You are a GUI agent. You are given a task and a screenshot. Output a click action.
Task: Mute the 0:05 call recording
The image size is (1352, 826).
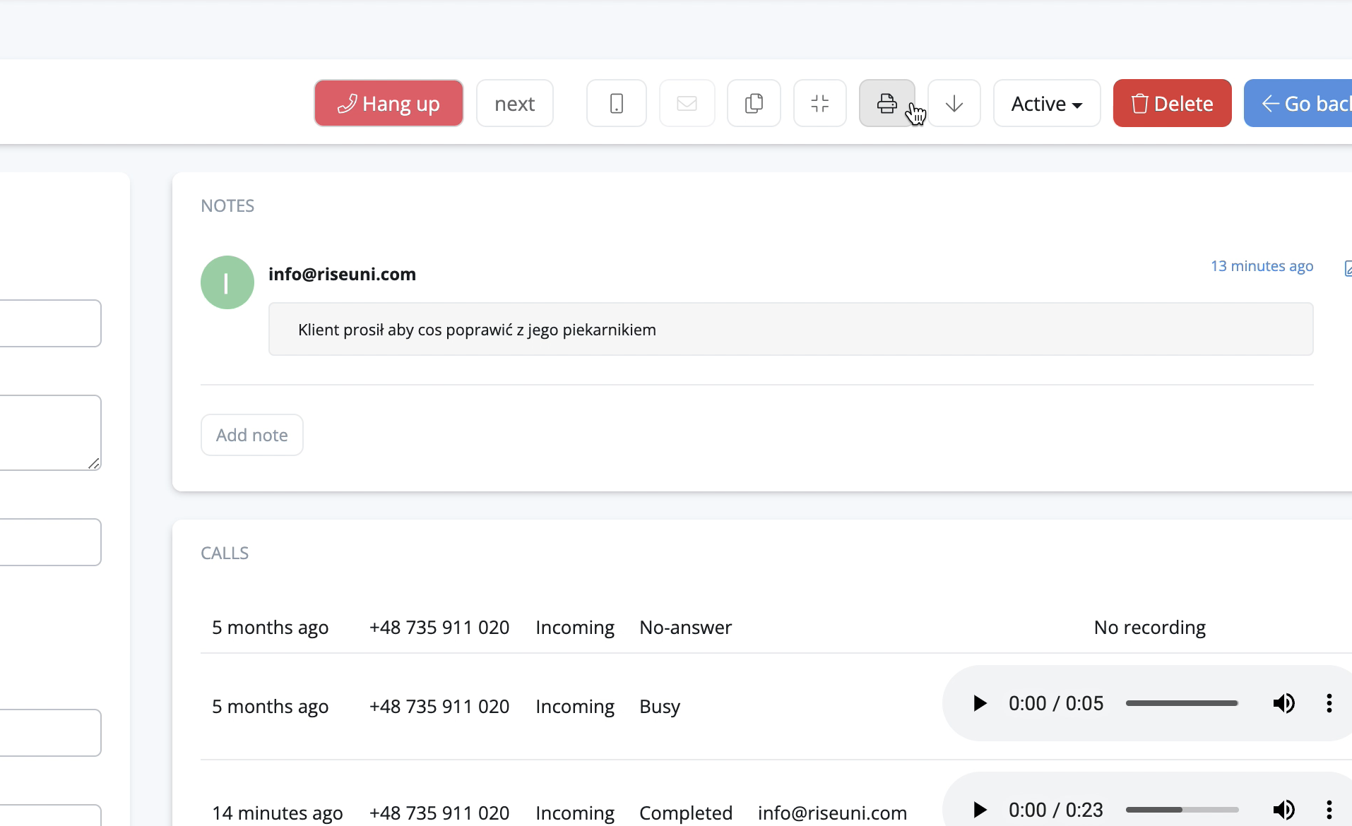pos(1283,703)
